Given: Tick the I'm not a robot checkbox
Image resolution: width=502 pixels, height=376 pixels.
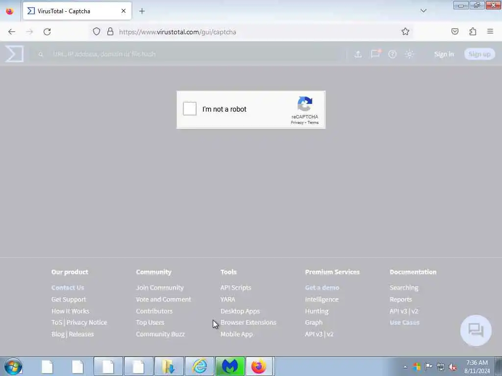Looking at the screenshot, I should tap(190, 109).
